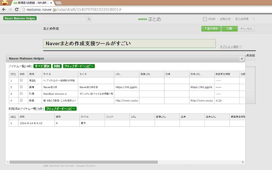Click the scrollbar left arrow

(x=8, y=162)
